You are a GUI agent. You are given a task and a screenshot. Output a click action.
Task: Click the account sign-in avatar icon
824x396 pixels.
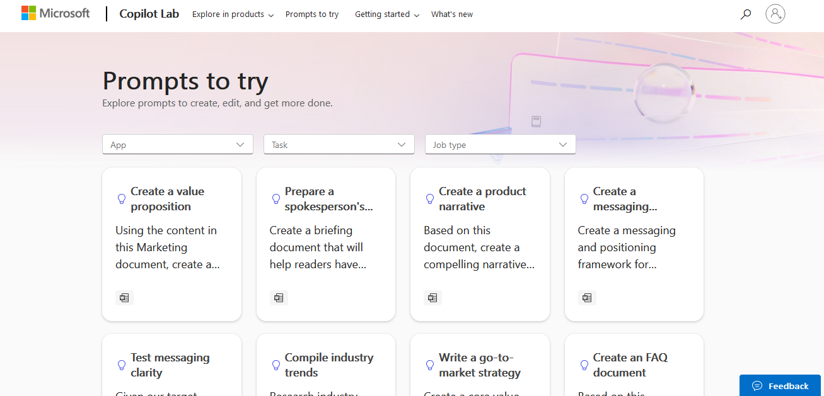tap(775, 14)
